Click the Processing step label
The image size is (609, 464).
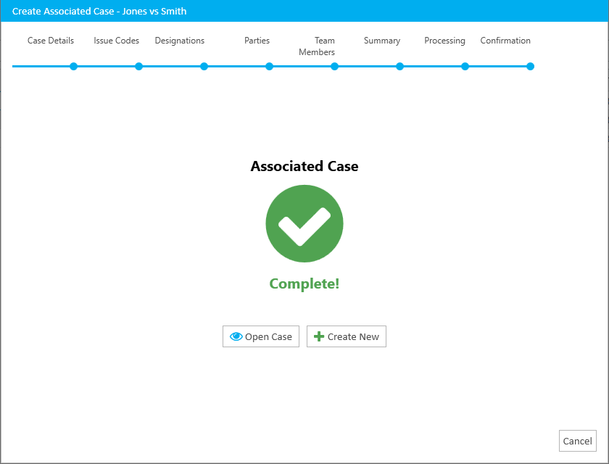(444, 41)
